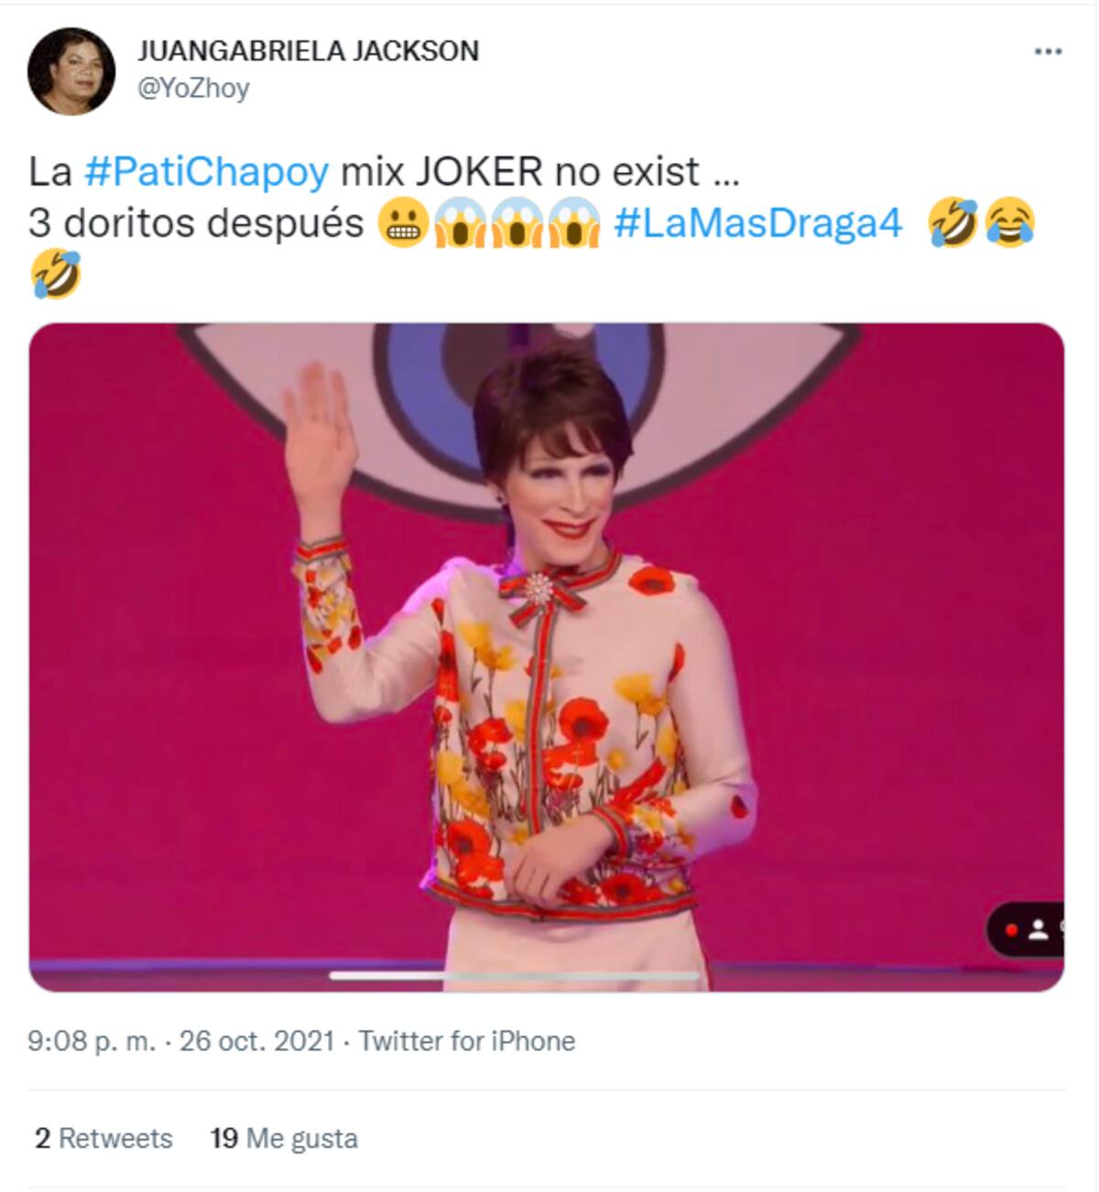View the 19 Me gusta list
The width and height of the screenshot is (1099, 1192).
284,1138
